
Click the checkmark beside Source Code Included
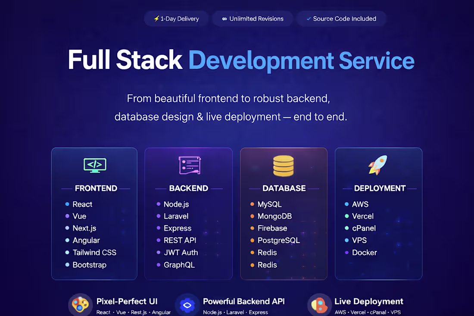pyautogui.click(x=309, y=19)
